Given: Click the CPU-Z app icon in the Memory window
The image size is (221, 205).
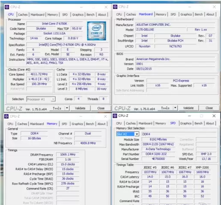Looking at the screenshot, I should 6,116.
